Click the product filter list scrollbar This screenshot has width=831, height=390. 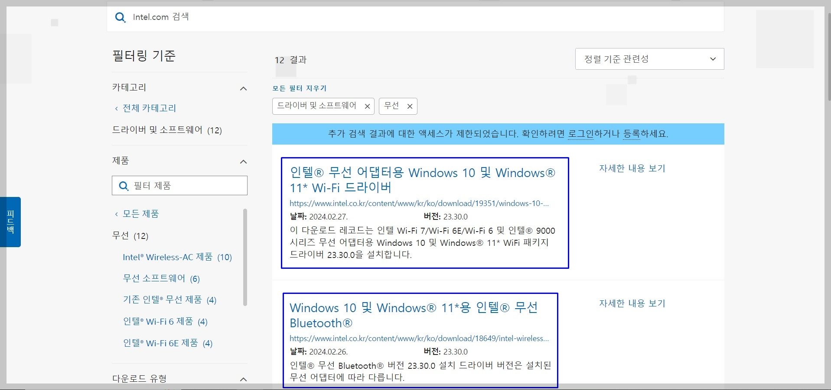point(245,257)
